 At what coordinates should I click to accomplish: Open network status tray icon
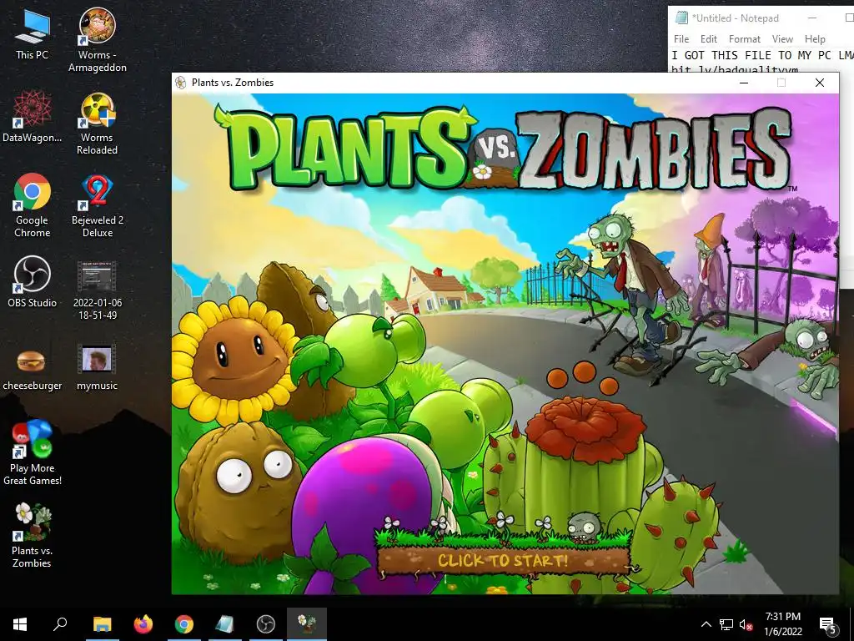[726, 624]
